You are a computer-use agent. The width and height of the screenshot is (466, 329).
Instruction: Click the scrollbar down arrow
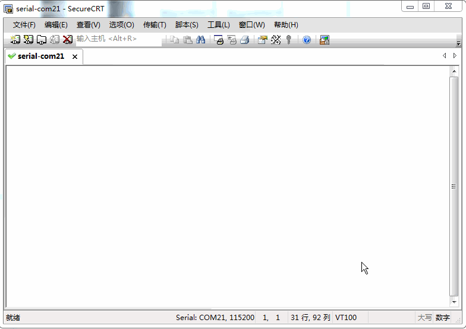coord(454,302)
